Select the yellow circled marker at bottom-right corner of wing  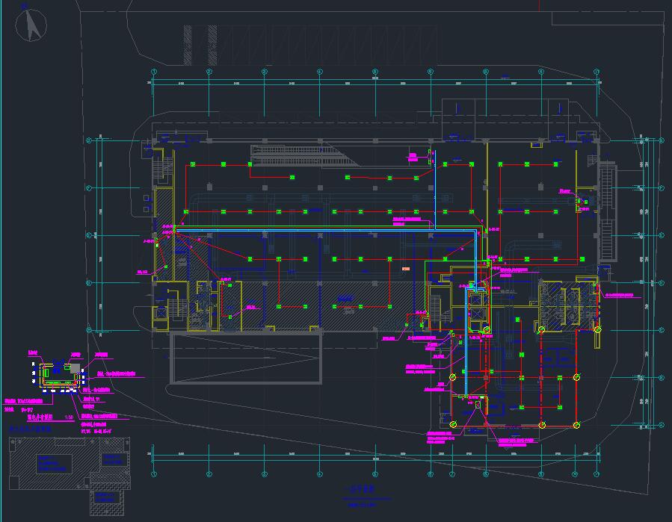tap(576, 425)
